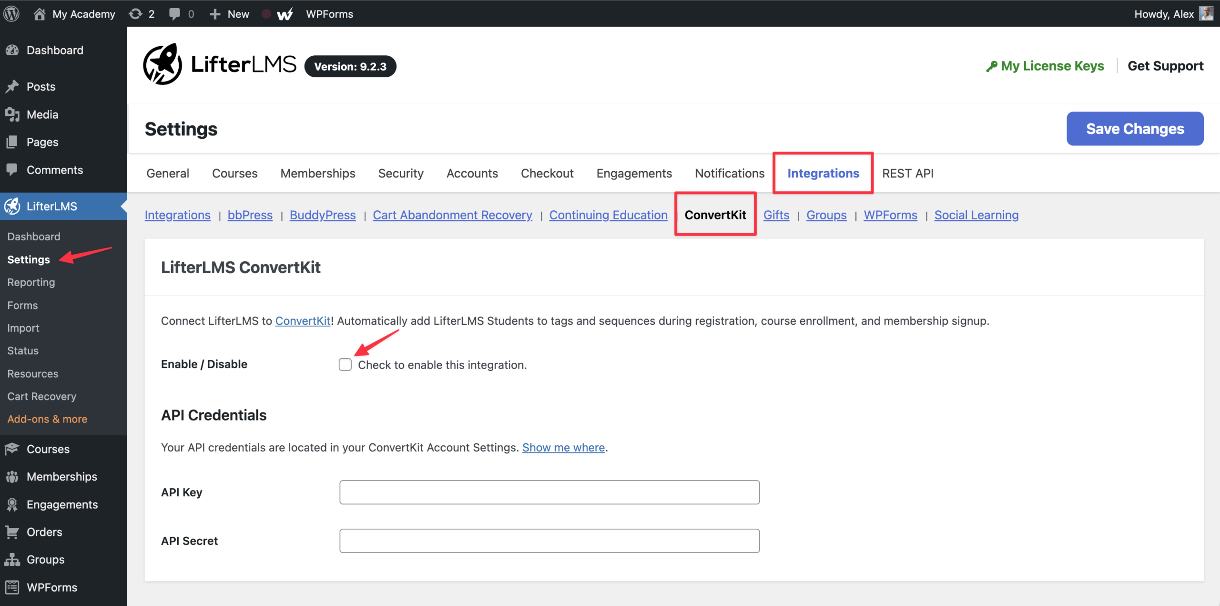This screenshot has width=1220, height=606.
Task: Open the REST API tab
Action: [x=907, y=173]
